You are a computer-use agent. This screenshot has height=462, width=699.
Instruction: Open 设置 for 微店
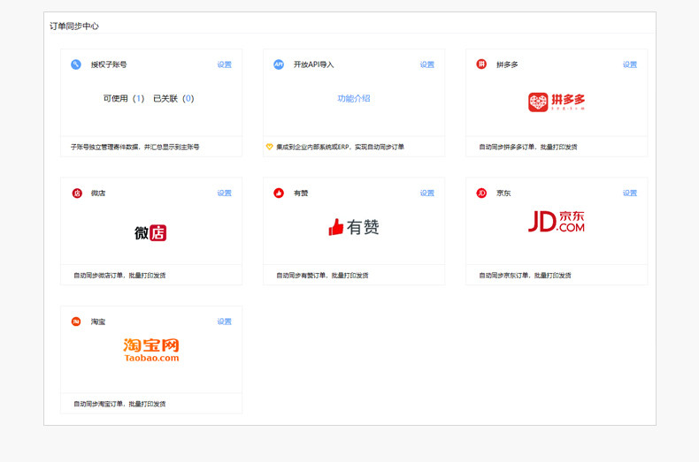click(224, 193)
